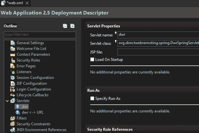Select Listeners entry in outline

tap(24, 72)
